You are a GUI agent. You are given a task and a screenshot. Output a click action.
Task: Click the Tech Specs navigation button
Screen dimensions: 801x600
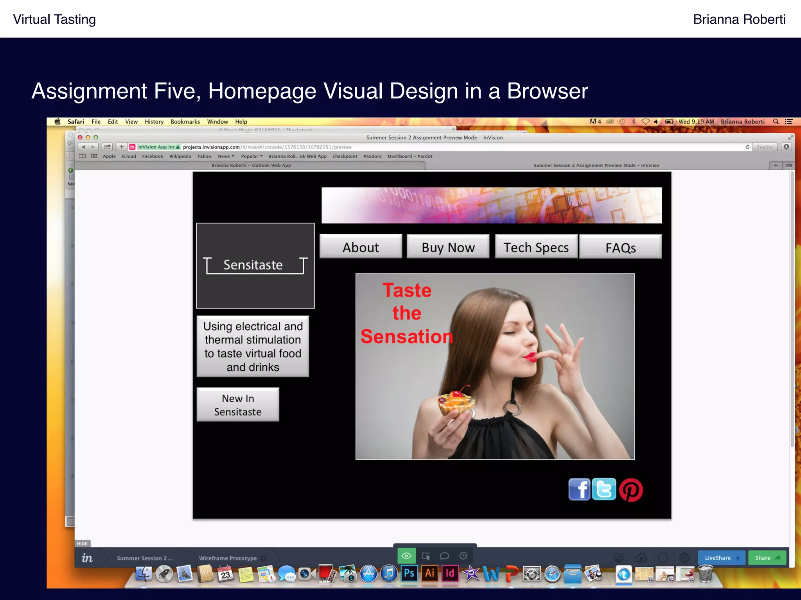[x=536, y=247]
